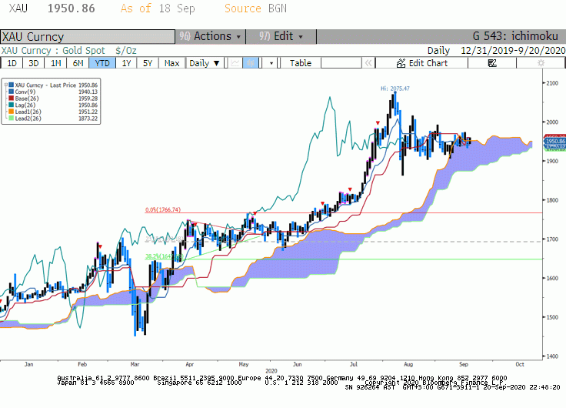The width and height of the screenshot is (566, 408).
Task: Click the 0.0%(1766.74) Fibonacci label
Action: pos(163,209)
